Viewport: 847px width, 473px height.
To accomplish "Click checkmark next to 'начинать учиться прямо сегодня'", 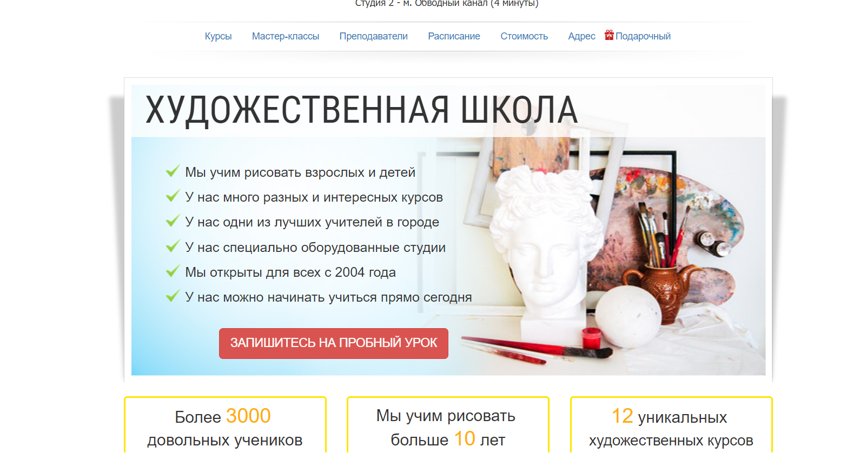I will 173,296.
